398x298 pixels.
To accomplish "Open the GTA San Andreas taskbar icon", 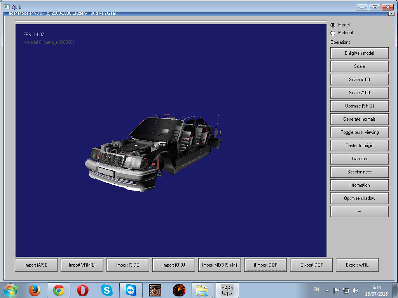I will click(155, 290).
